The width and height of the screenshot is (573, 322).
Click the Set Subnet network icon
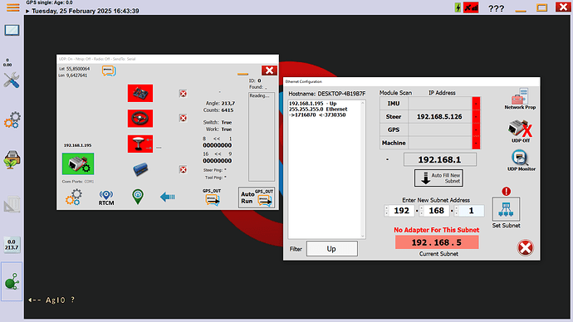(506, 209)
